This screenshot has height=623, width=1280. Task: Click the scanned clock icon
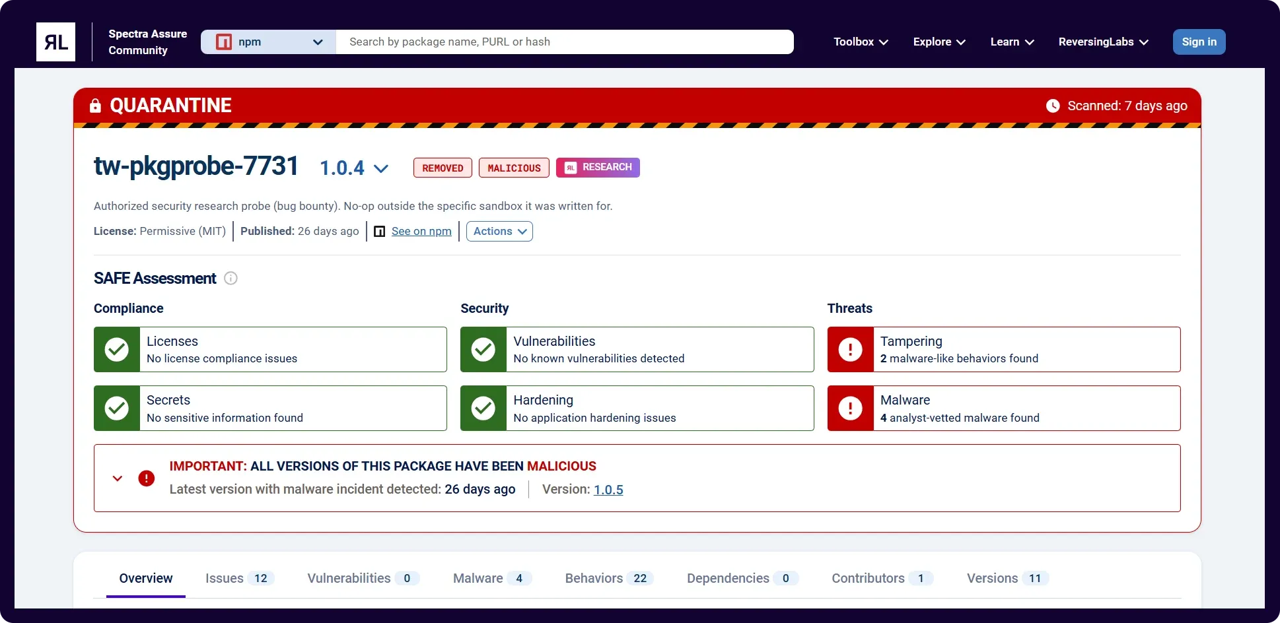tap(1053, 106)
